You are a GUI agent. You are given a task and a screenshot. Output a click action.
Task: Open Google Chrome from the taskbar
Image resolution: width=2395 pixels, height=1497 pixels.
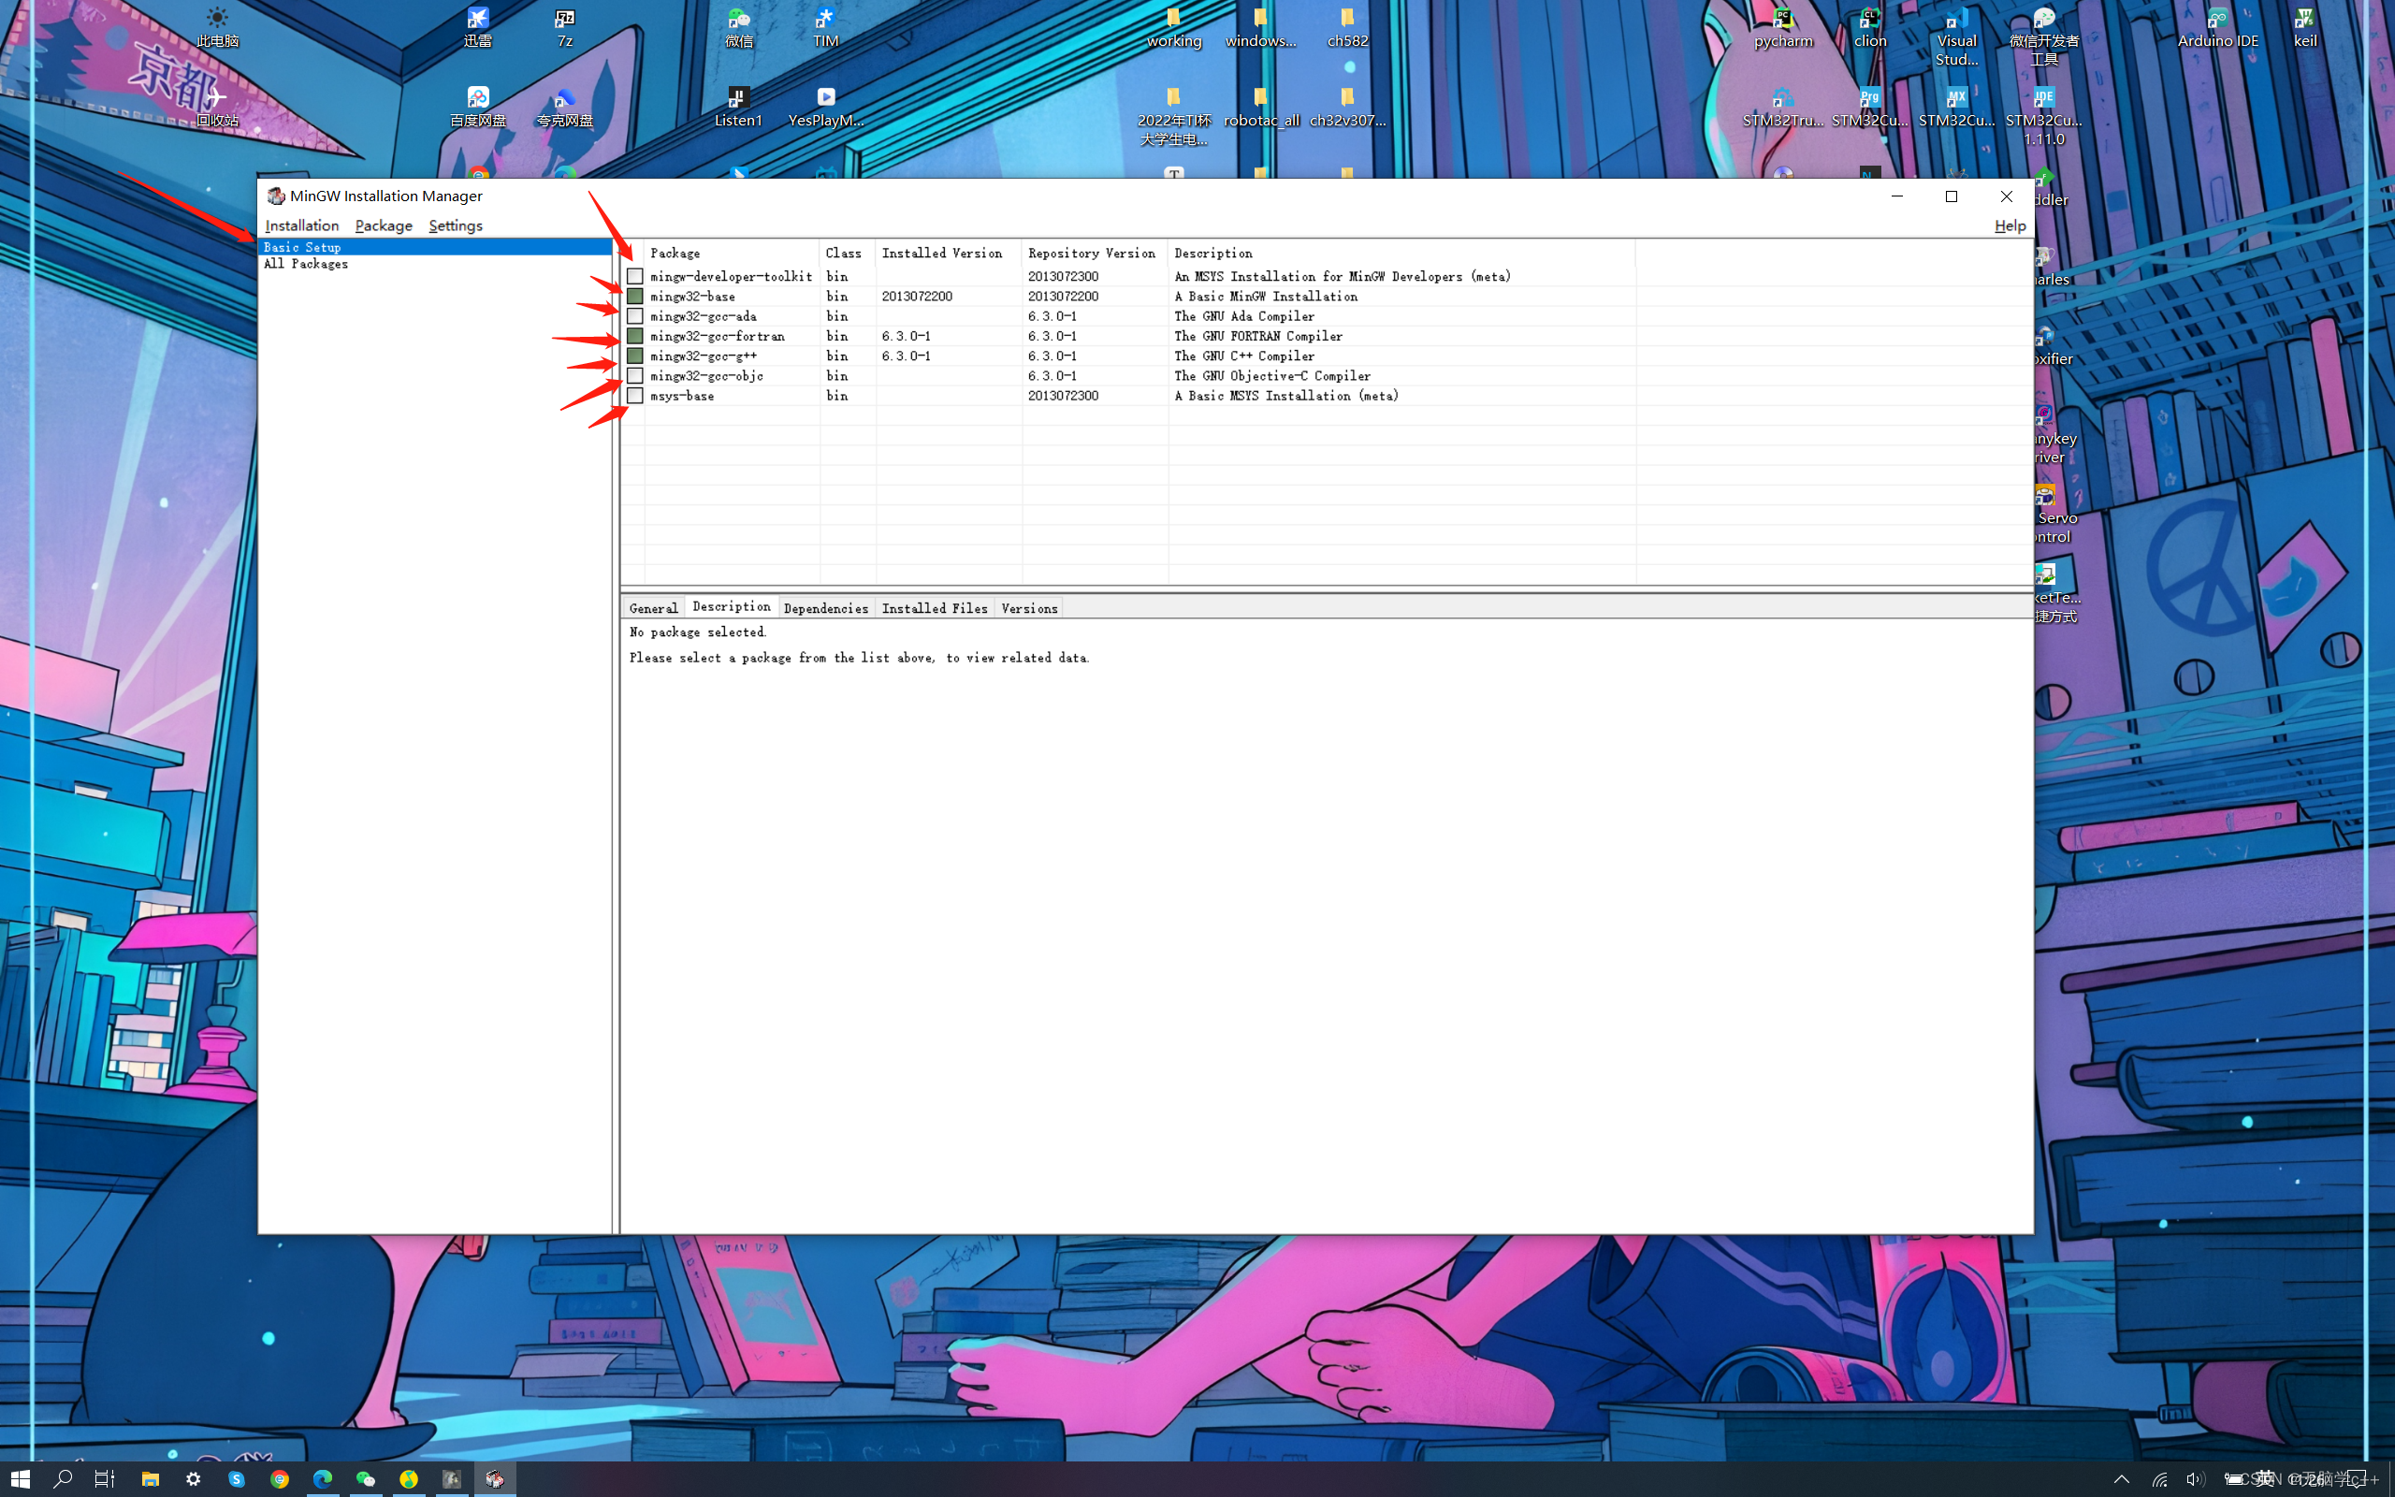tap(280, 1479)
